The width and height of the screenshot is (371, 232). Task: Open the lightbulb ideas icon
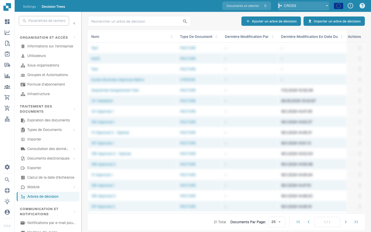tap(7, 201)
